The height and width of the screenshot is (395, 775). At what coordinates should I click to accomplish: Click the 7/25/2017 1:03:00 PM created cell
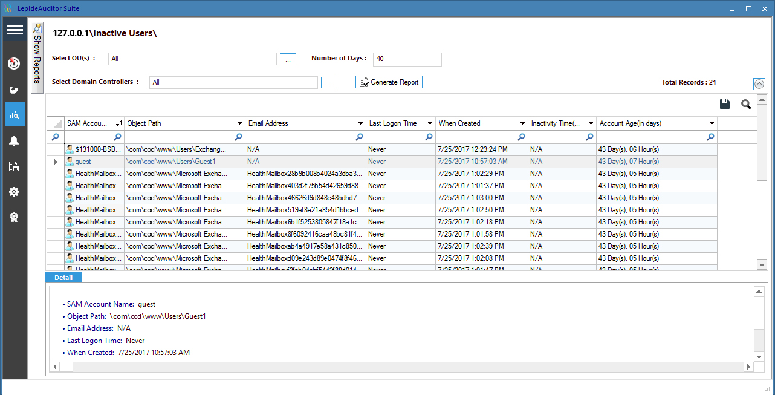482,198
